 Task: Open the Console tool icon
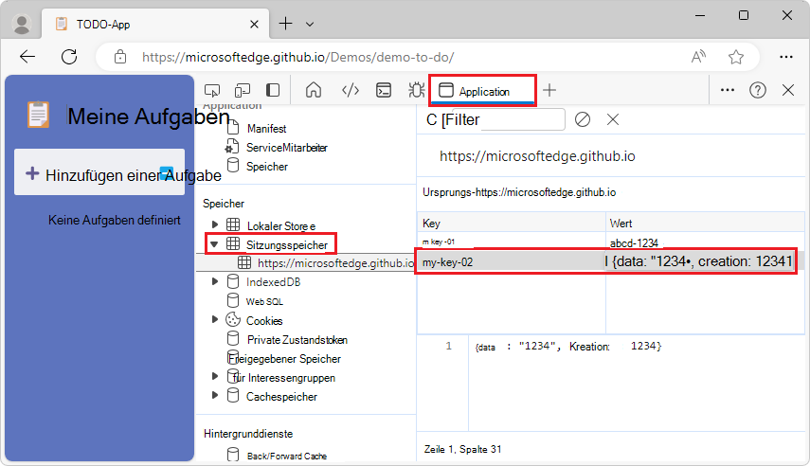click(x=384, y=90)
